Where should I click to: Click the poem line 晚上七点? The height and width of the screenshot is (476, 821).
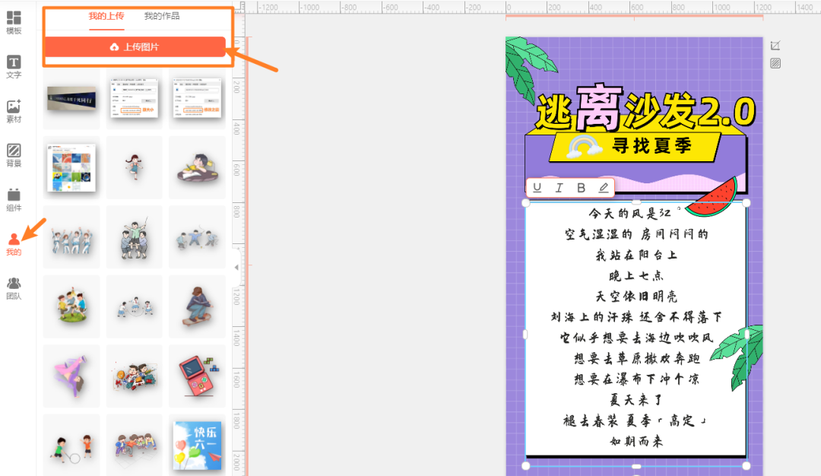pyautogui.click(x=636, y=275)
